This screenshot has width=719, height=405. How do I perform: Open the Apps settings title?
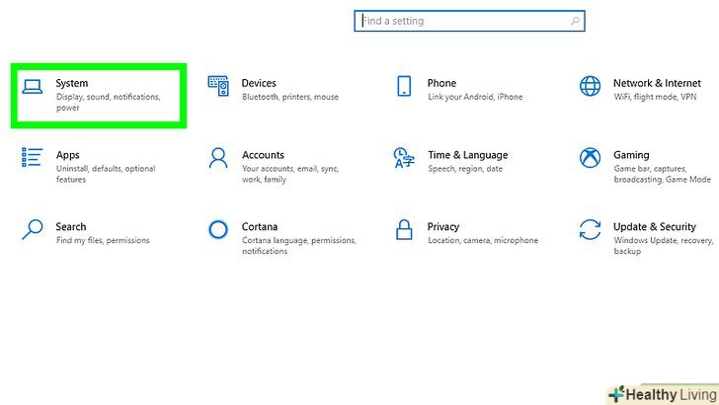[68, 155]
